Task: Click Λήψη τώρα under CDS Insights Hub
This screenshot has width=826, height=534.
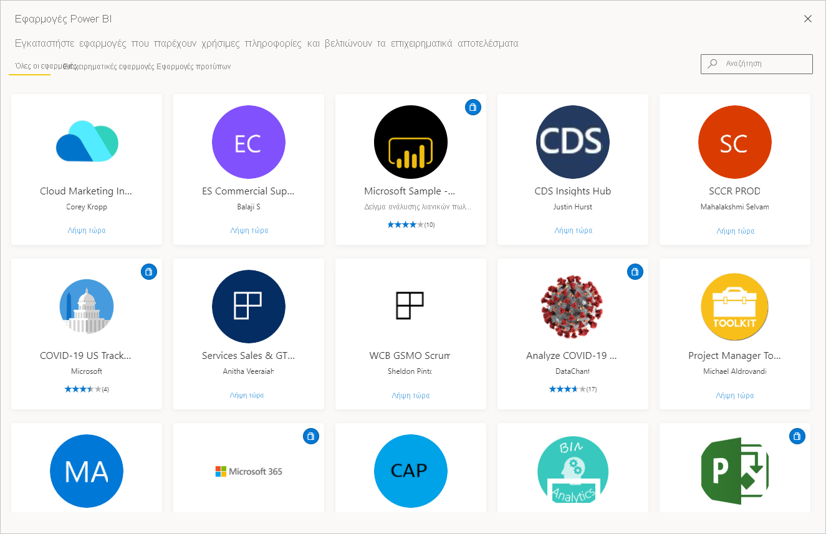Action: 573,230
